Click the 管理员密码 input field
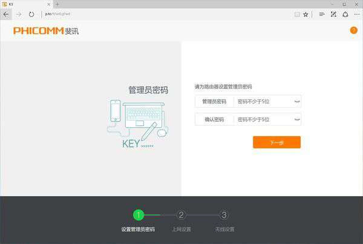The height and width of the screenshot is (244, 363). pyautogui.click(x=263, y=102)
